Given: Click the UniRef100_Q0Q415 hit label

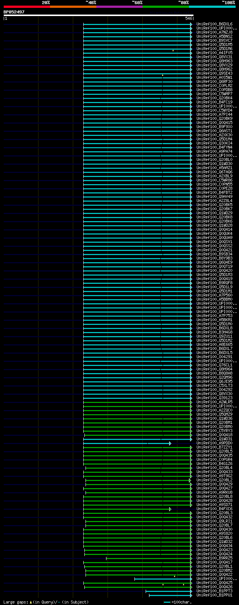Looking at the screenshot, I should click(x=214, y=123).
